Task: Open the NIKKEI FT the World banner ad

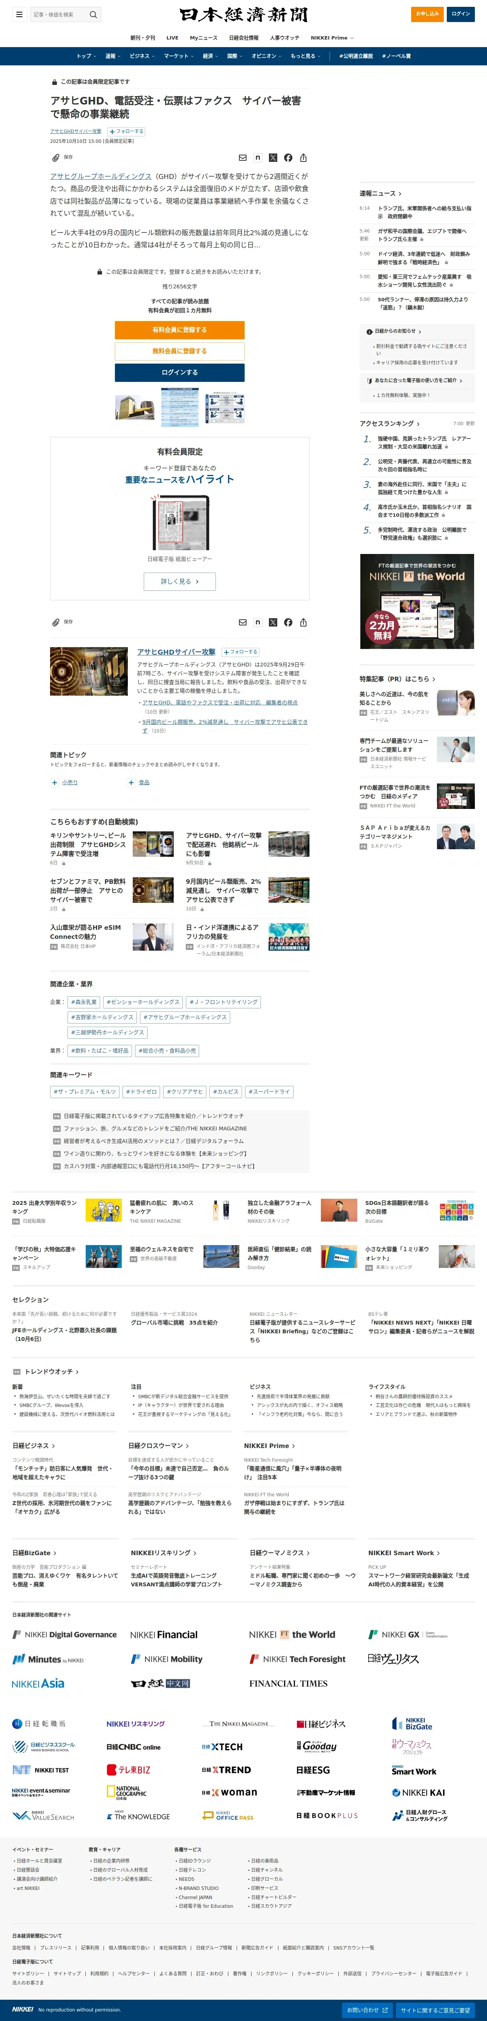Action: (x=416, y=601)
